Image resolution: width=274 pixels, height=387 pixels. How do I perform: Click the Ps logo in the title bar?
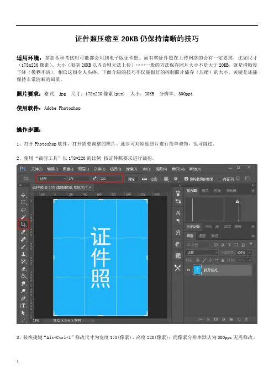click(x=23, y=169)
